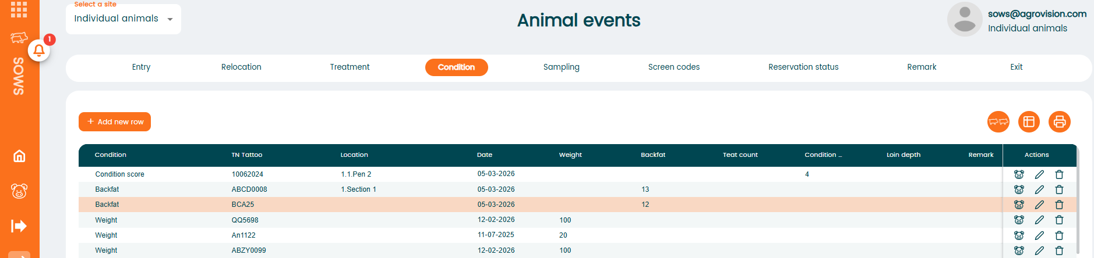
Task: Select the ABCD0008 tattoo cell
Action: pos(249,189)
